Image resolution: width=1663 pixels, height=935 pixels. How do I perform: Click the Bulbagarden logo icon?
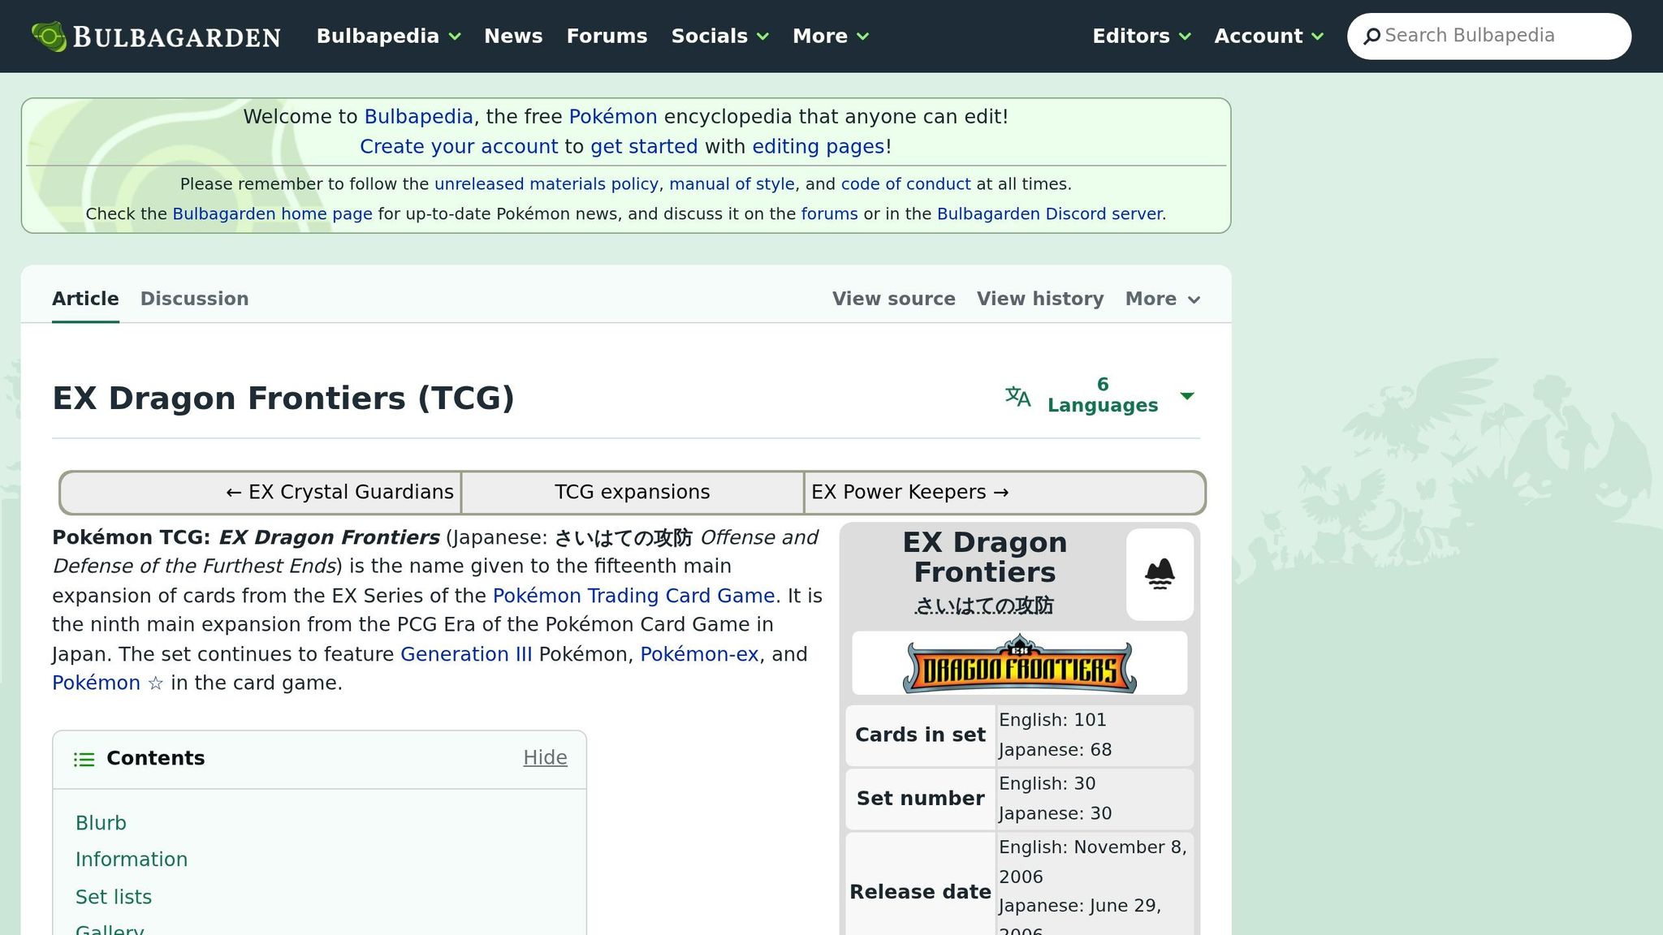coord(49,36)
